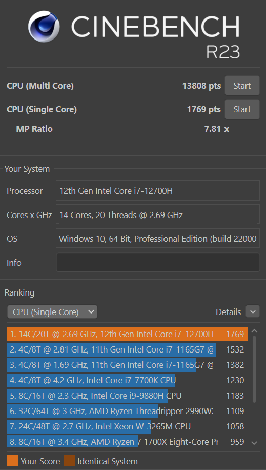Start the CPU Multi Core benchmark

(x=242, y=86)
